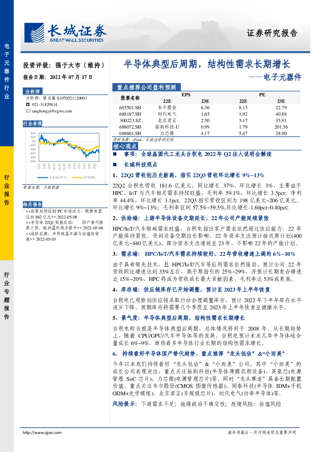Click heading 2、供给端
Image resolution: width=319 pixels, height=452 pixels.
click(x=190, y=218)
